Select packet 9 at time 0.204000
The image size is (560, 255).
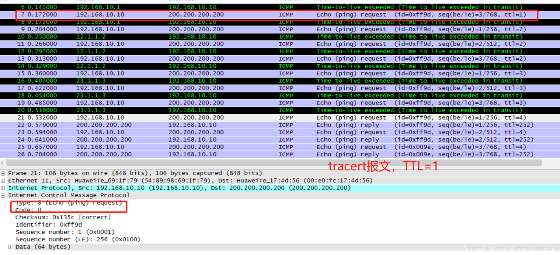[280, 29]
